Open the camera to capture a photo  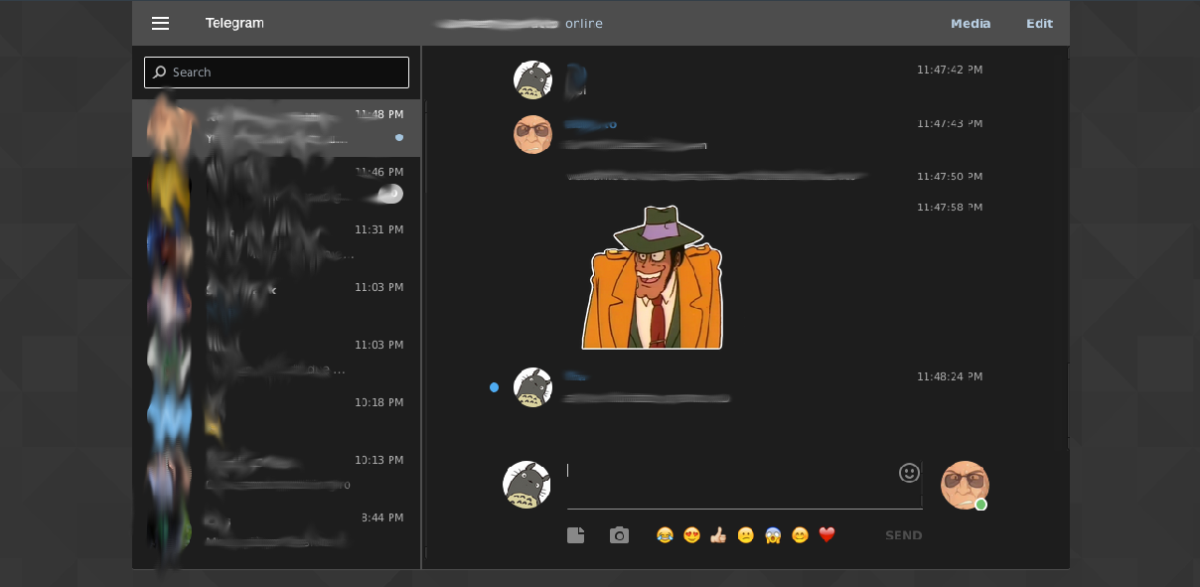tap(619, 534)
